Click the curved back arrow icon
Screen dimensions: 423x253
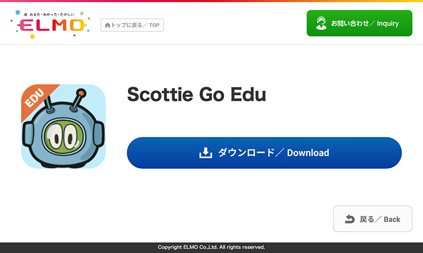pos(350,219)
